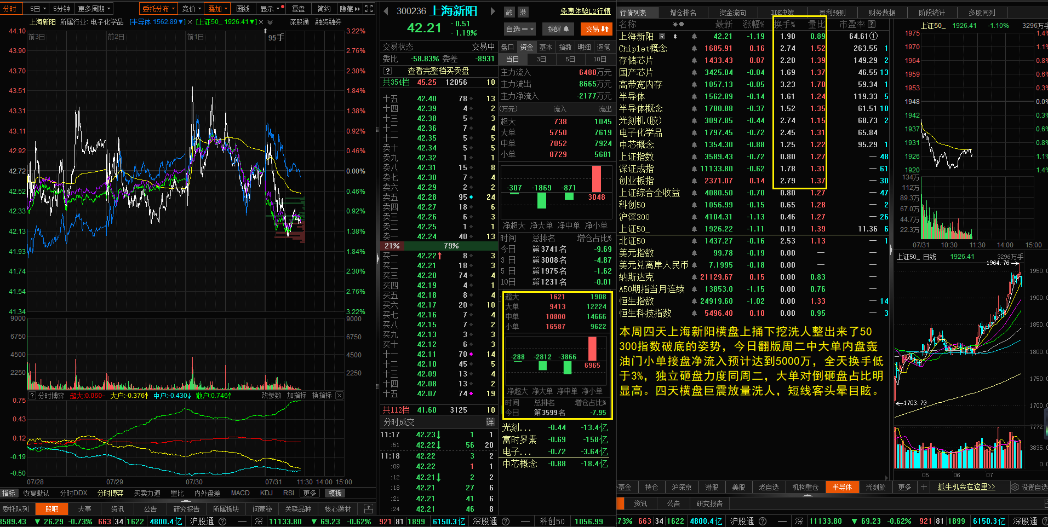Viewport: 1048px width, 527px height.
Task: Toggle 指标 indicator button
Action: (9, 493)
